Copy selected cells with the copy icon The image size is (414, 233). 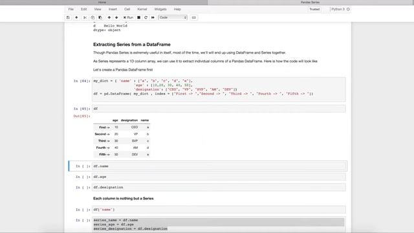point(93,17)
